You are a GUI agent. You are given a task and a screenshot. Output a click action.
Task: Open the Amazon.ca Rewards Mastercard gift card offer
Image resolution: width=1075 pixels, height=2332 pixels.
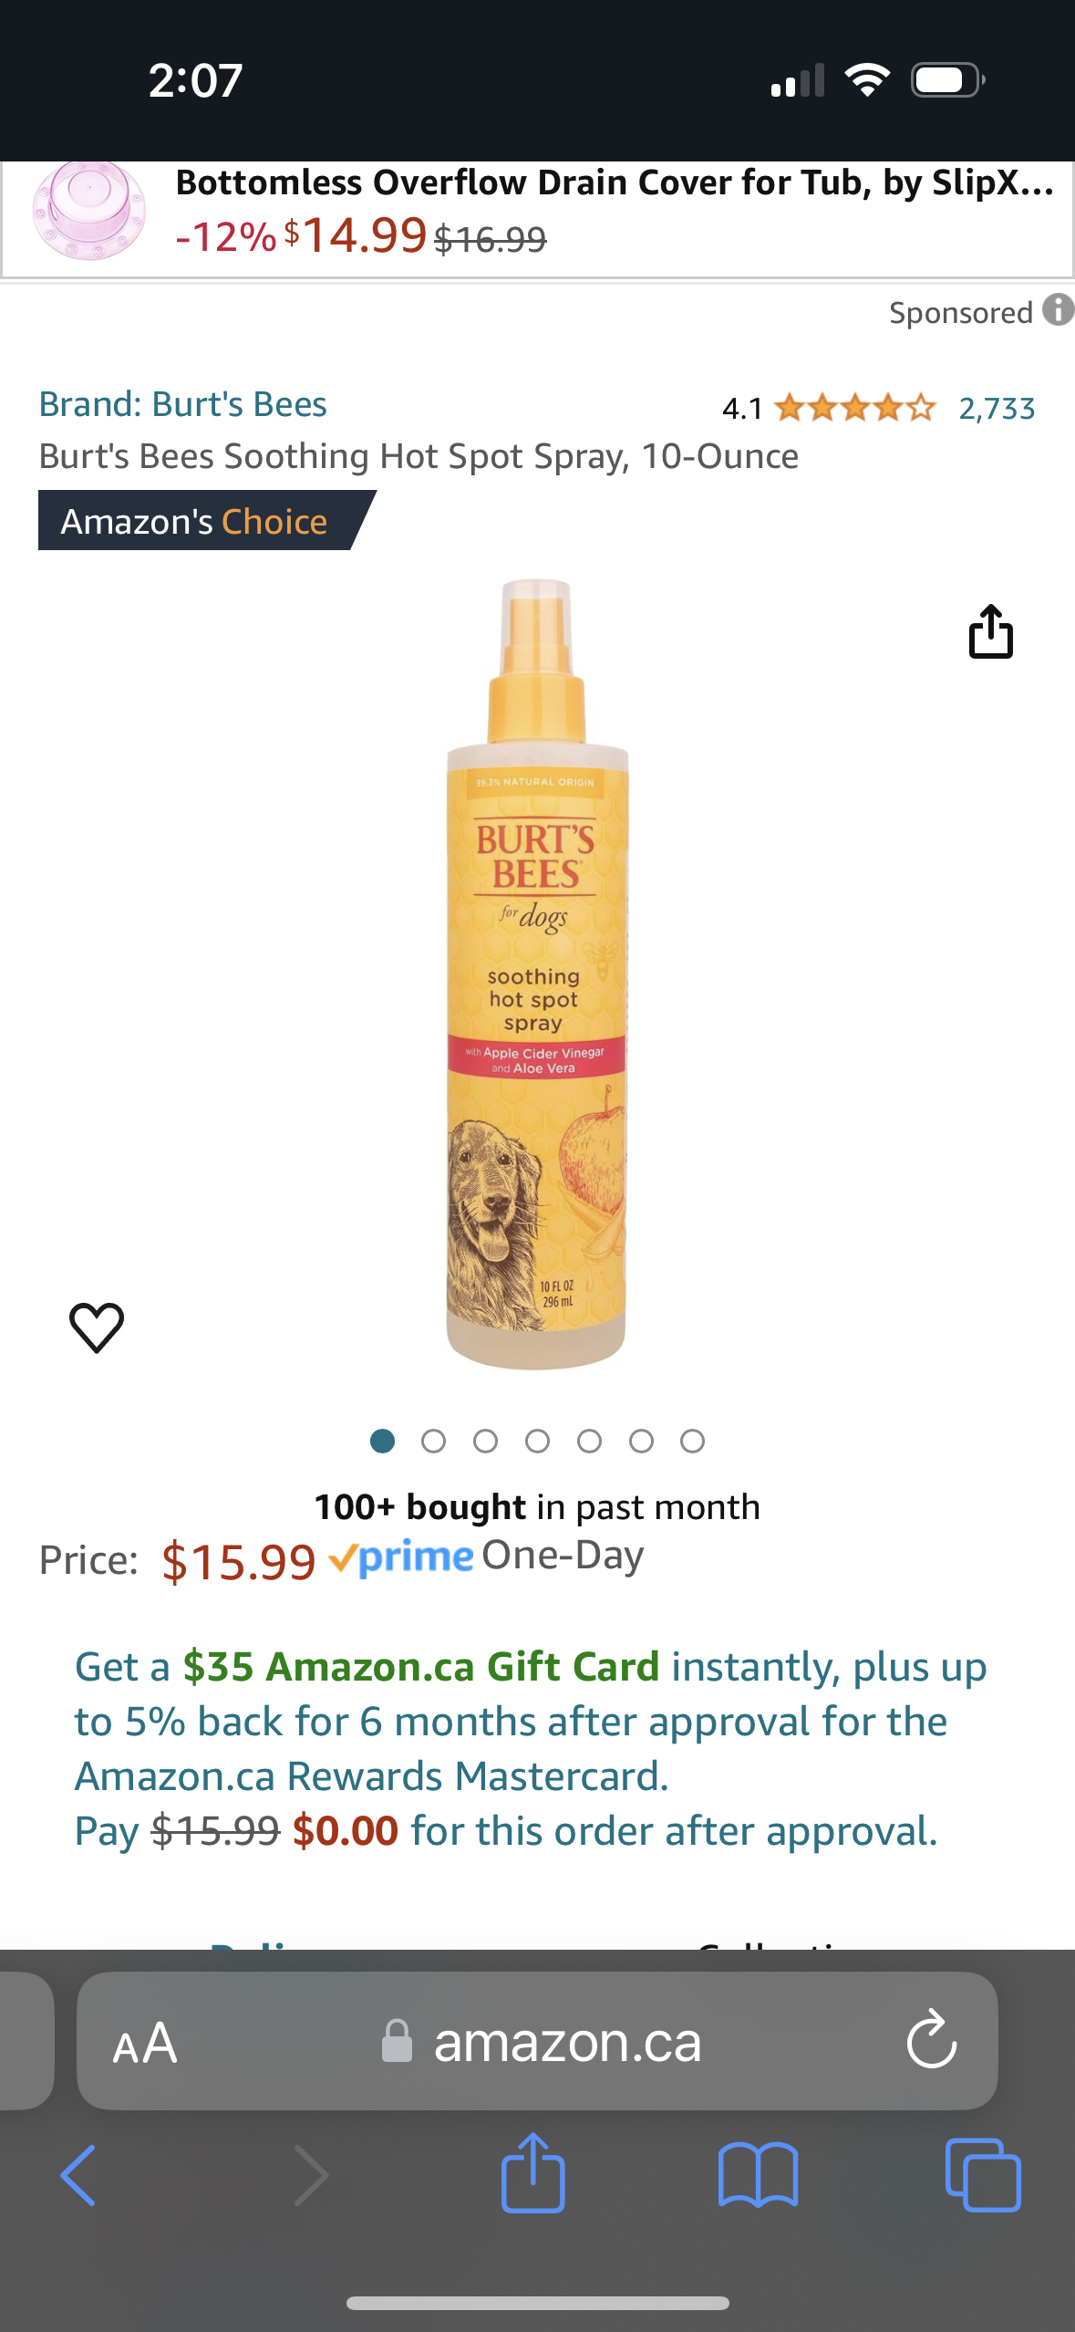click(531, 1748)
